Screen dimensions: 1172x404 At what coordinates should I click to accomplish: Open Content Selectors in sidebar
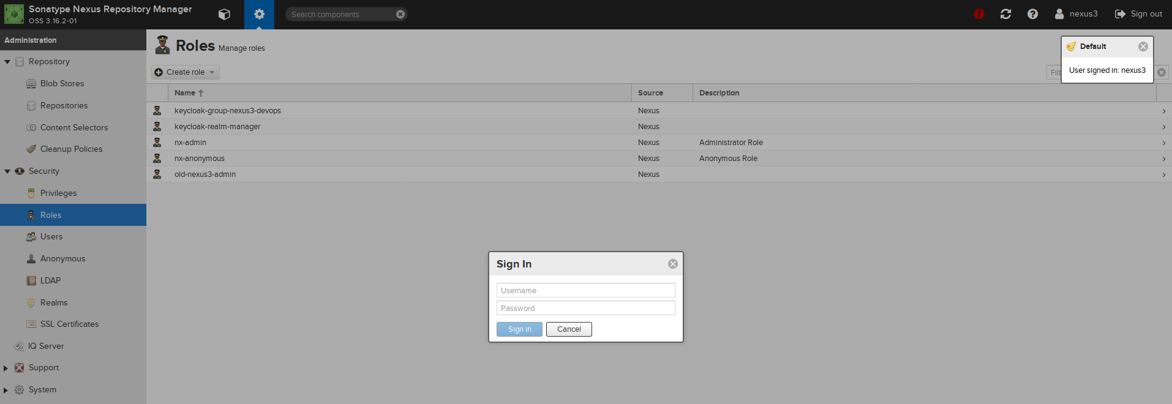tap(73, 127)
